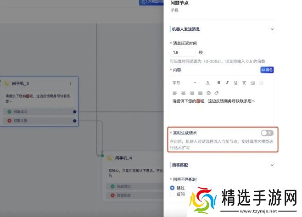Click the 问题节点 panel title
Screen dimensions: 302x217
tap(179, 3)
